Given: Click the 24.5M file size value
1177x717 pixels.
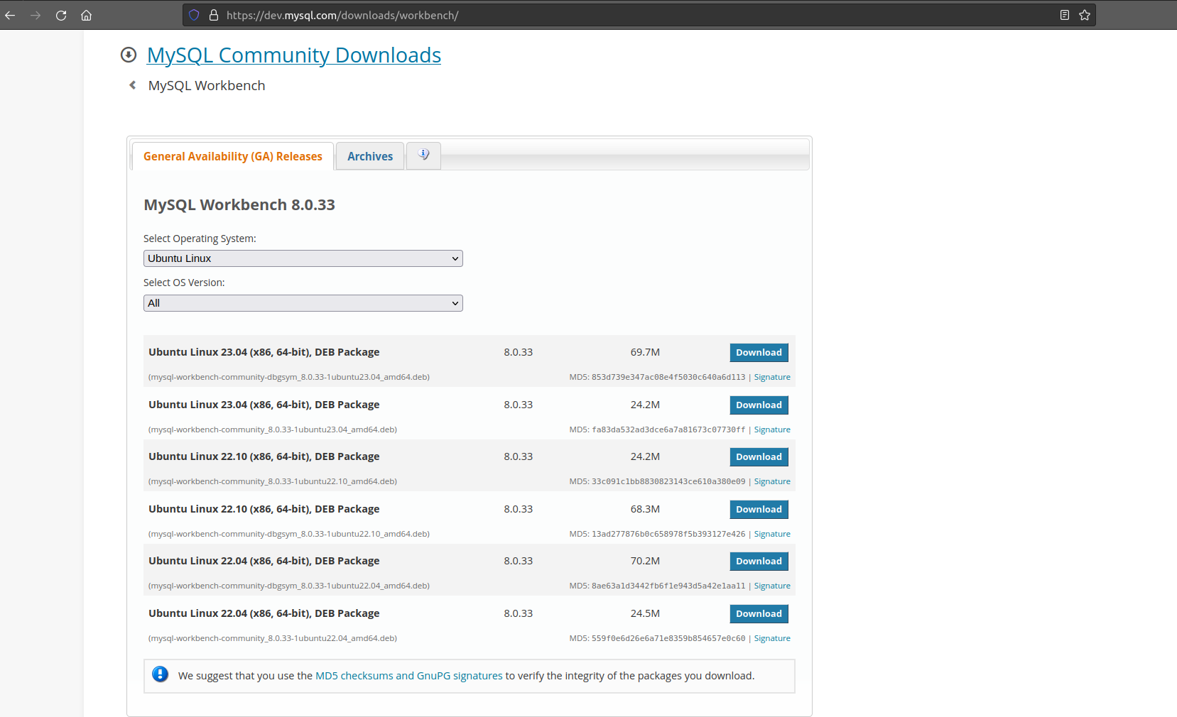Looking at the screenshot, I should [645, 613].
